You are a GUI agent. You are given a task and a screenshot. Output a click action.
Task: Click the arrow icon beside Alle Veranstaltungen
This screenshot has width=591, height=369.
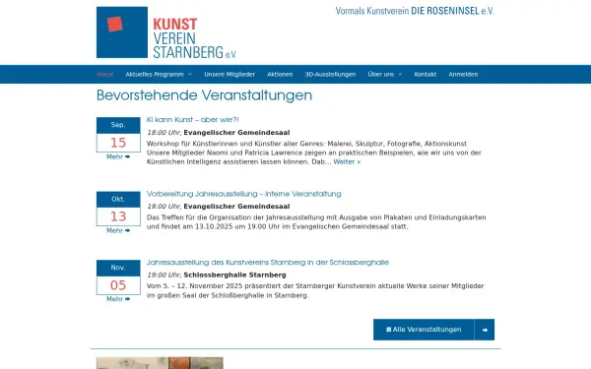pos(485,330)
